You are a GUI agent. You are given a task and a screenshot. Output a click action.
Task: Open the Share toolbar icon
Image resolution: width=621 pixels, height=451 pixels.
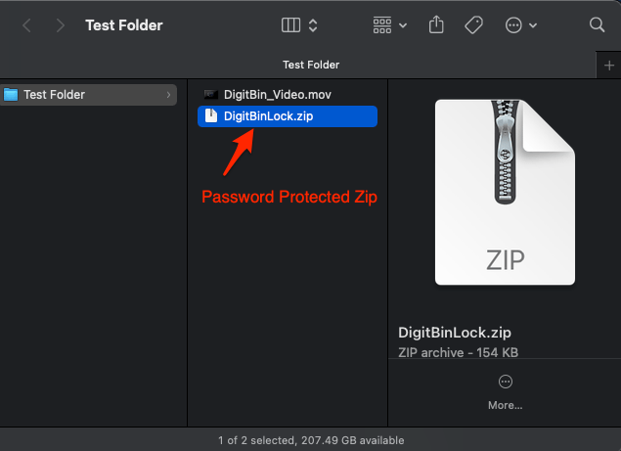437,25
